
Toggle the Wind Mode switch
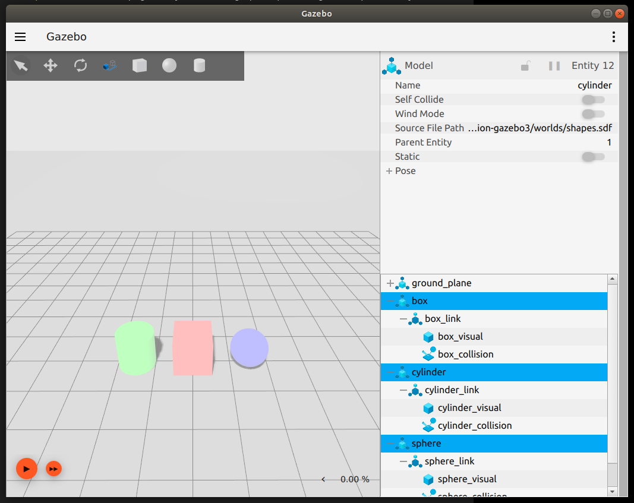593,114
